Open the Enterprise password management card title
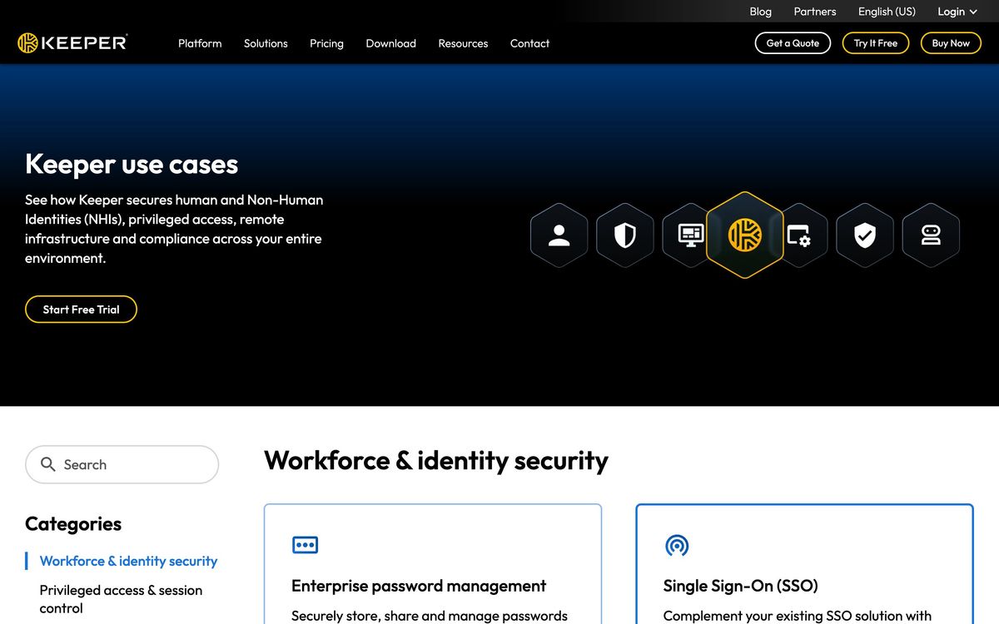 pyautogui.click(x=419, y=586)
